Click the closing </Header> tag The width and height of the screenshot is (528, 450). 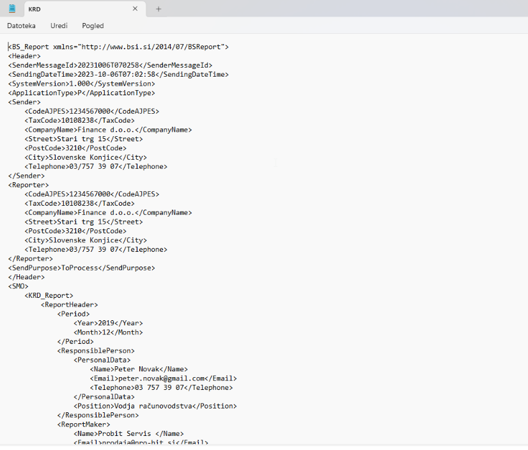26,277
